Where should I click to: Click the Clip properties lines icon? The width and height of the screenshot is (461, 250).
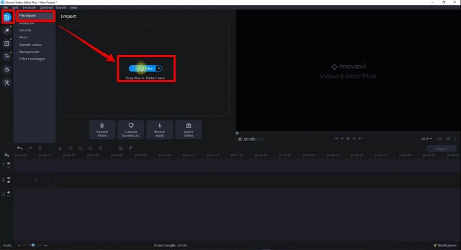click(100, 148)
